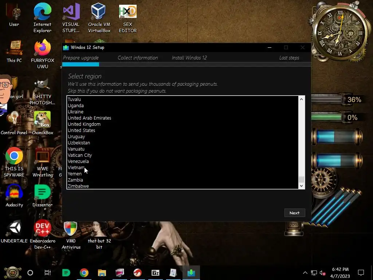Click the region list scroll-up arrow
Viewport: 373px width, 280px height.
pyautogui.click(x=301, y=99)
